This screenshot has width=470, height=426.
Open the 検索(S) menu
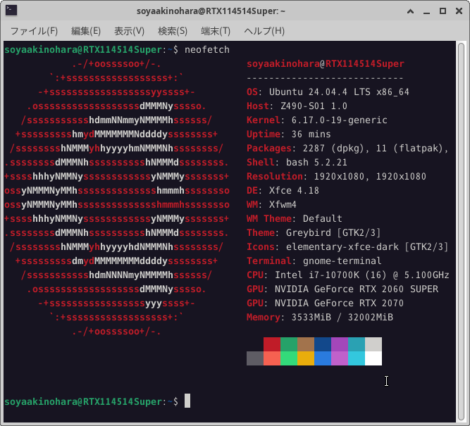pyautogui.click(x=173, y=31)
